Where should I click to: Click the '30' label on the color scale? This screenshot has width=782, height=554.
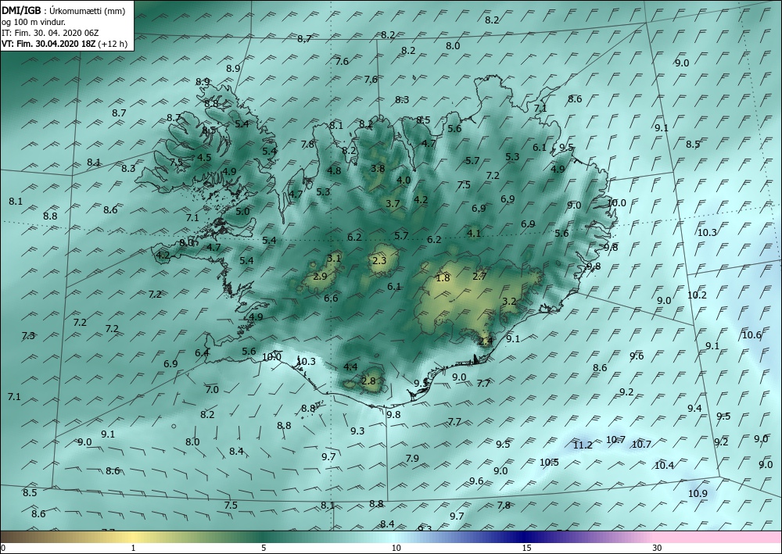point(658,549)
